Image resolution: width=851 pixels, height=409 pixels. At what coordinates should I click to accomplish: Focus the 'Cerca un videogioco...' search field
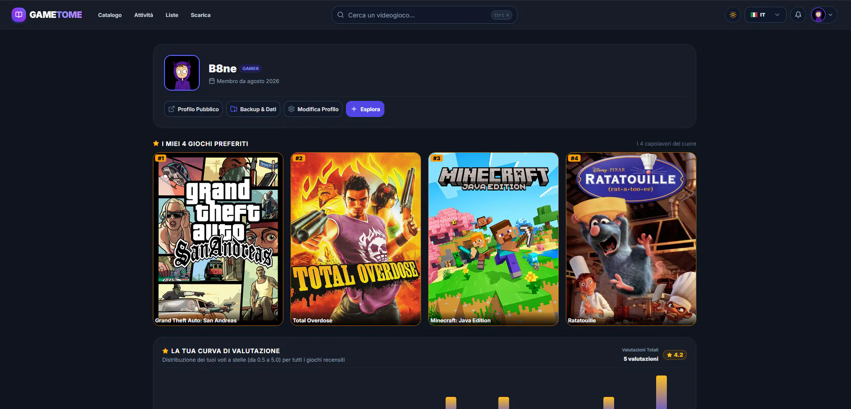[424, 15]
